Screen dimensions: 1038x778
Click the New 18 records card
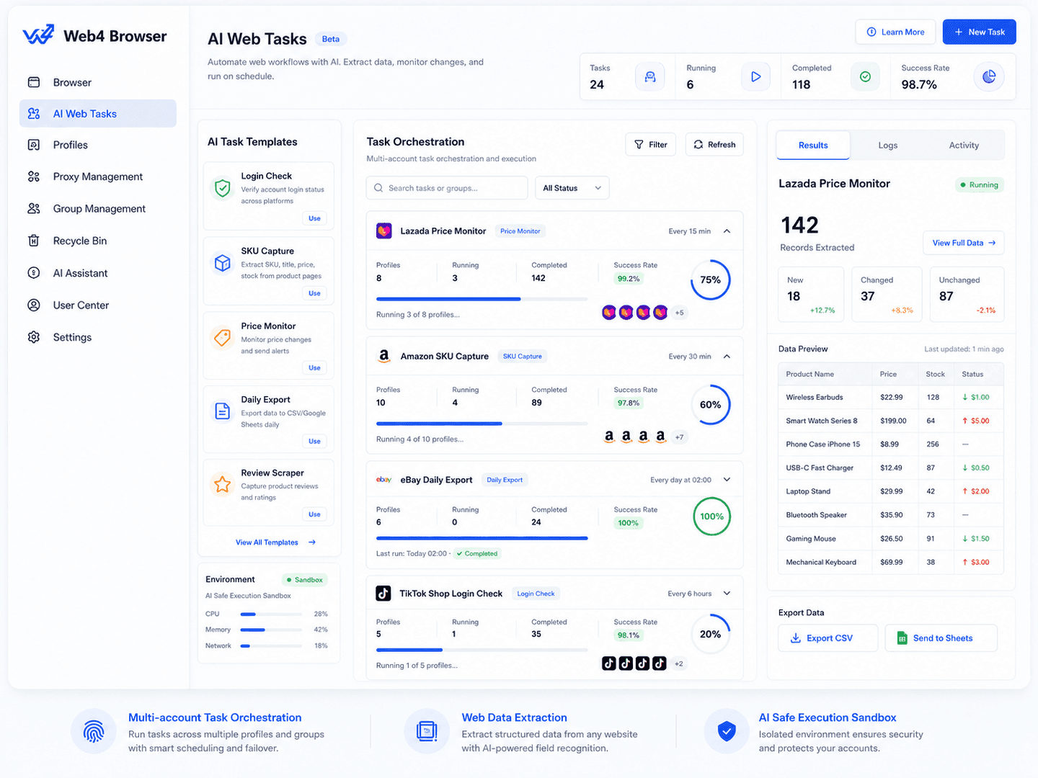(812, 294)
